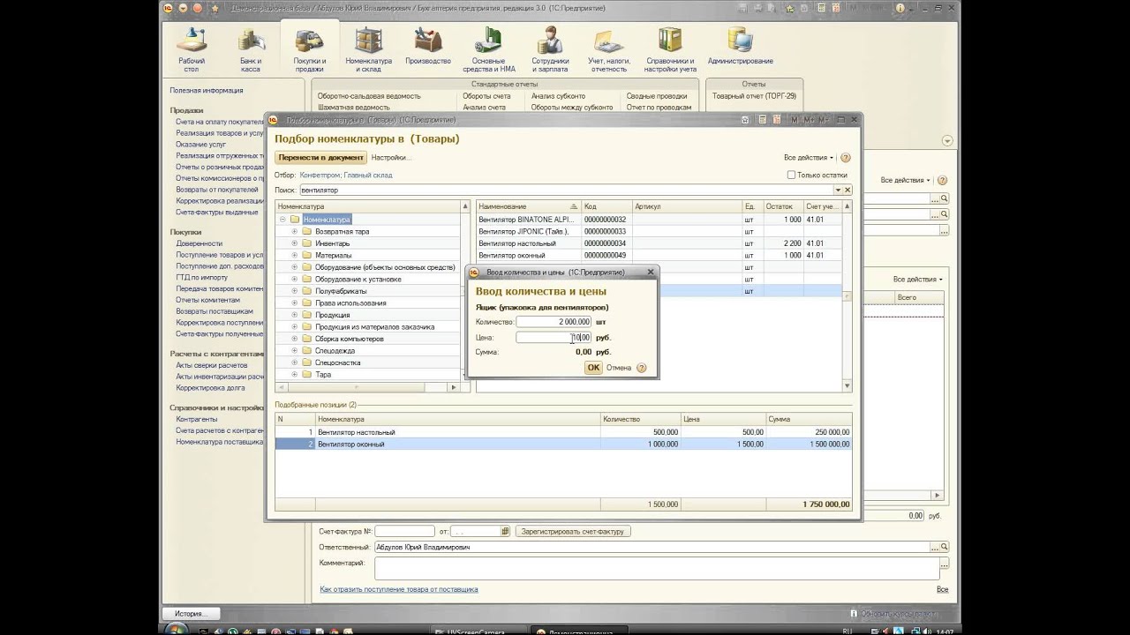Click the Windows Start orb
Image resolution: width=1130 pixels, height=635 pixels.
(176, 629)
